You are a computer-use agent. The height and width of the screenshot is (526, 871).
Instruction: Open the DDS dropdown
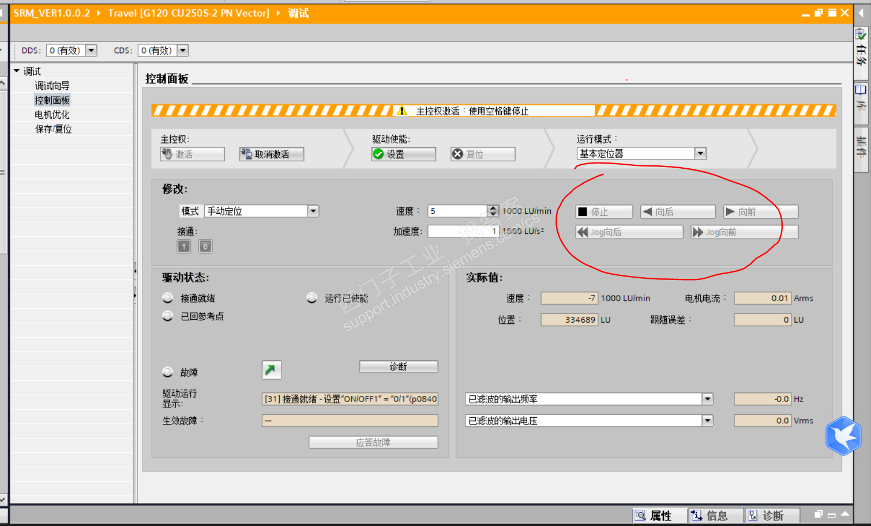[x=91, y=50]
